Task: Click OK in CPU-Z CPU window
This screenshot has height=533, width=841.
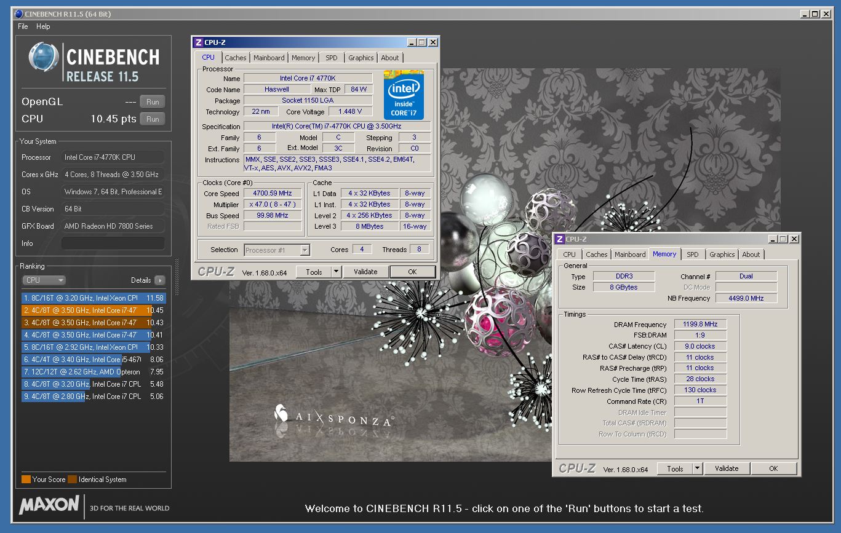Action: (x=412, y=272)
